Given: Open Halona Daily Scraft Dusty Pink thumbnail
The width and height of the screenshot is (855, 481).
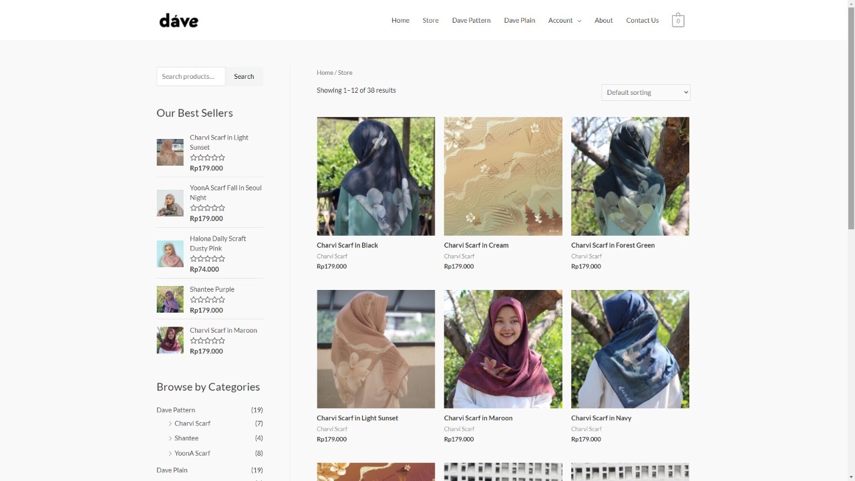Looking at the screenshot, I should click(170, 254).
